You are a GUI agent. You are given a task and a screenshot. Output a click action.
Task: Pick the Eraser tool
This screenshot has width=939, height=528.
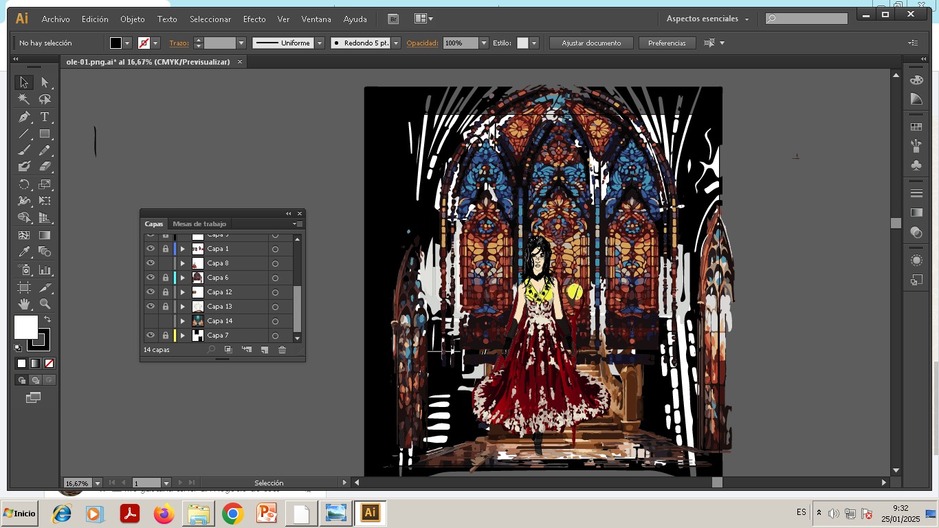point(45,167)
